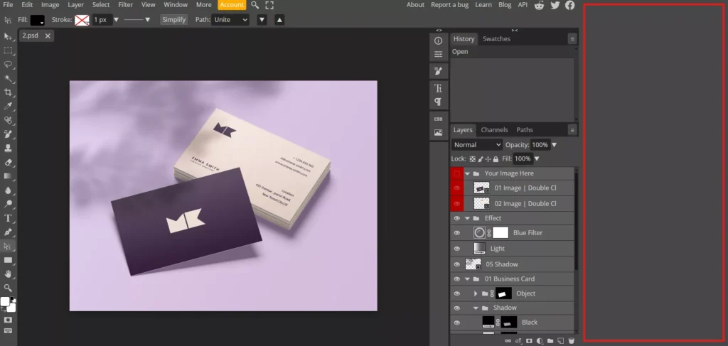This screenshot has height=346, width=728.
Task: Collapse the Effect folder
Action: (x=468, y=218)
